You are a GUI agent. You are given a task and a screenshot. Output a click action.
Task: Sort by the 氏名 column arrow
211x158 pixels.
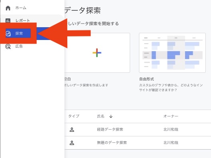click(111, 116)
